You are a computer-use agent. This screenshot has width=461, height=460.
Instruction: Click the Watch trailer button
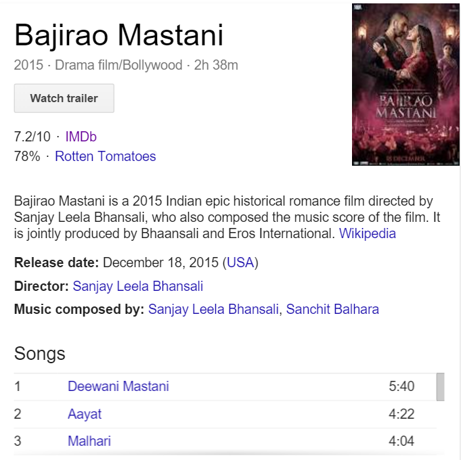[x=64, y=98]
